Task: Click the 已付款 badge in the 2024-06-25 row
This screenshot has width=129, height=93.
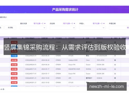Action: pyautogui.click(x=14, y=56)
